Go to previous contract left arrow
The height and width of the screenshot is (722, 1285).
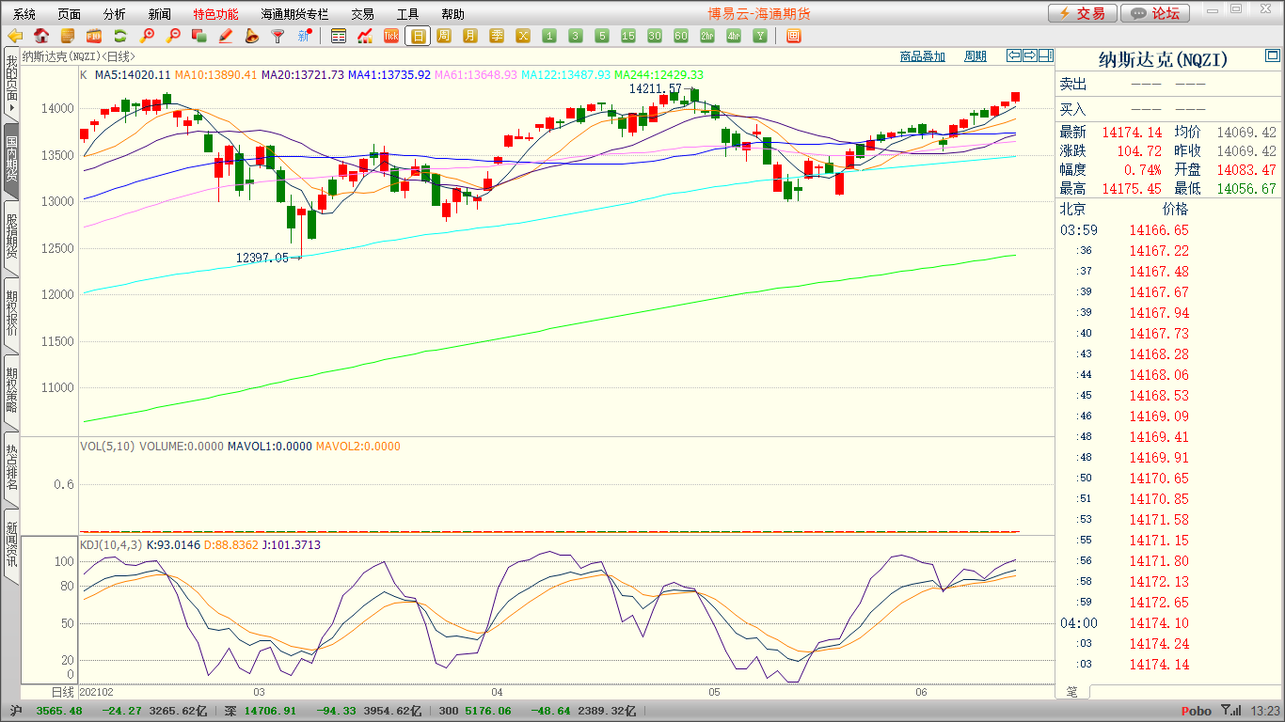1014,55
